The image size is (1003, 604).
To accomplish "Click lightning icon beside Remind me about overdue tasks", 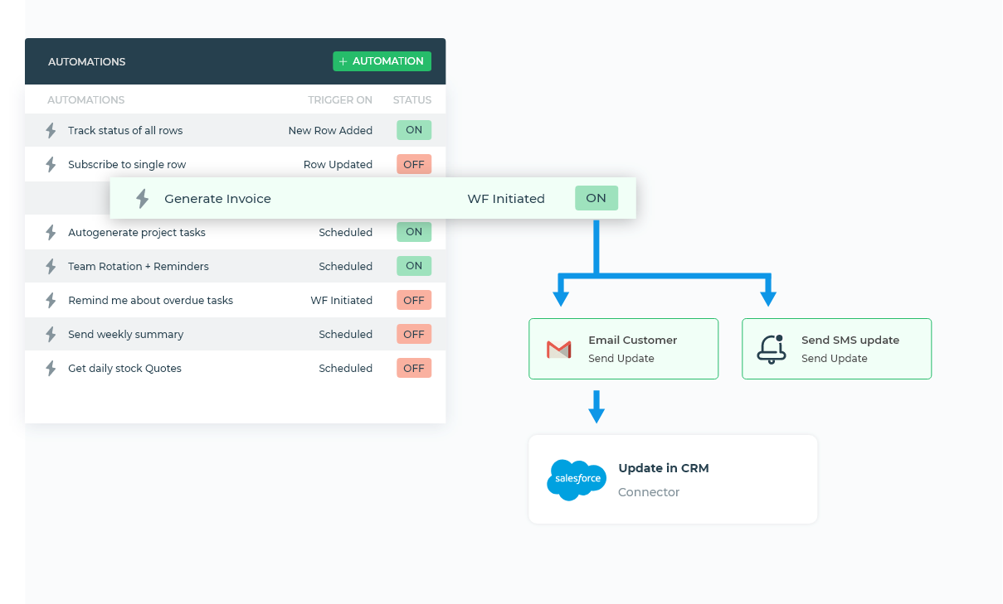I will pyautogui.click(x=51, y=300).
